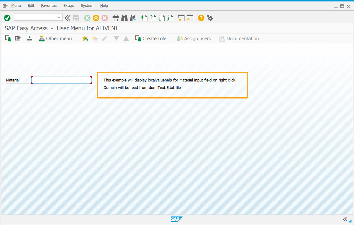Click the Find binoculars icon
Screen dimensions: 354x225
click(x=124, y=18)
